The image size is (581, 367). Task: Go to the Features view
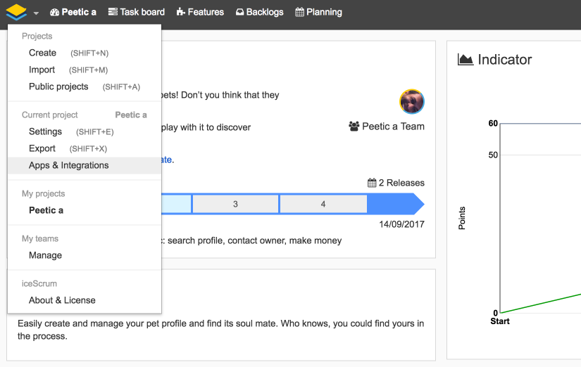(200, 12)
